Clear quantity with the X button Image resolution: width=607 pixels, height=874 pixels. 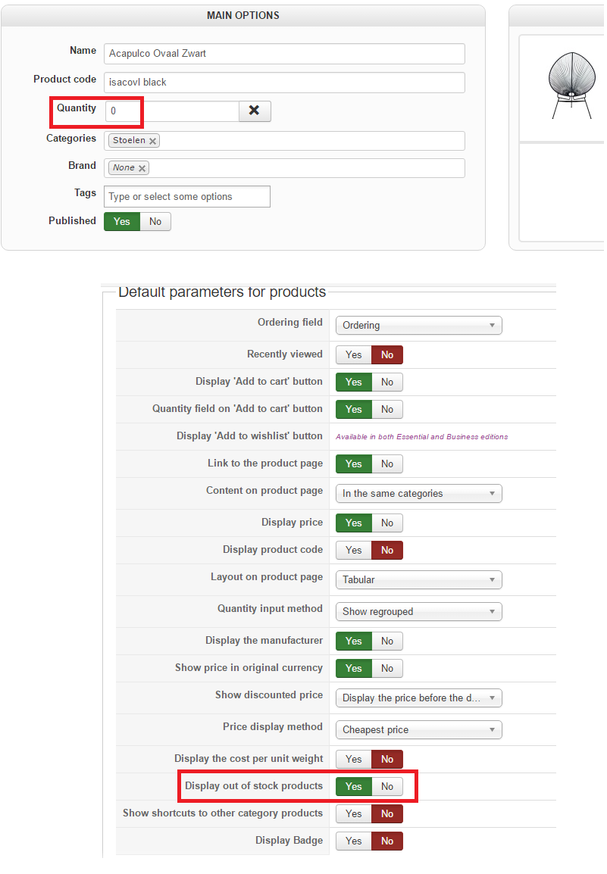[x=255, y=111]
